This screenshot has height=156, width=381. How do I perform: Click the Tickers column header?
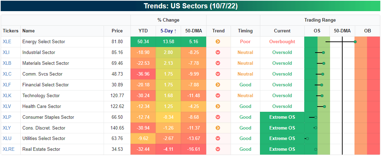pyautogui.click(x=10, y=31)
